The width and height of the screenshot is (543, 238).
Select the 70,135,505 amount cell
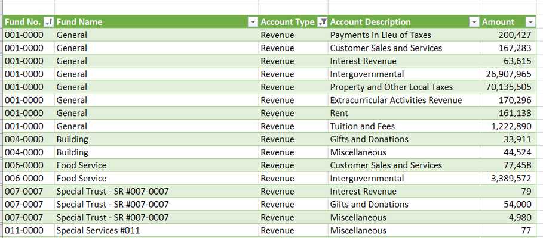click(508, 87)
